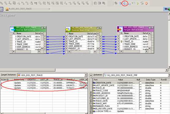
Task: Toggle Null checkbox for TRACE_CODE port
Action: (x=141, y=91)
